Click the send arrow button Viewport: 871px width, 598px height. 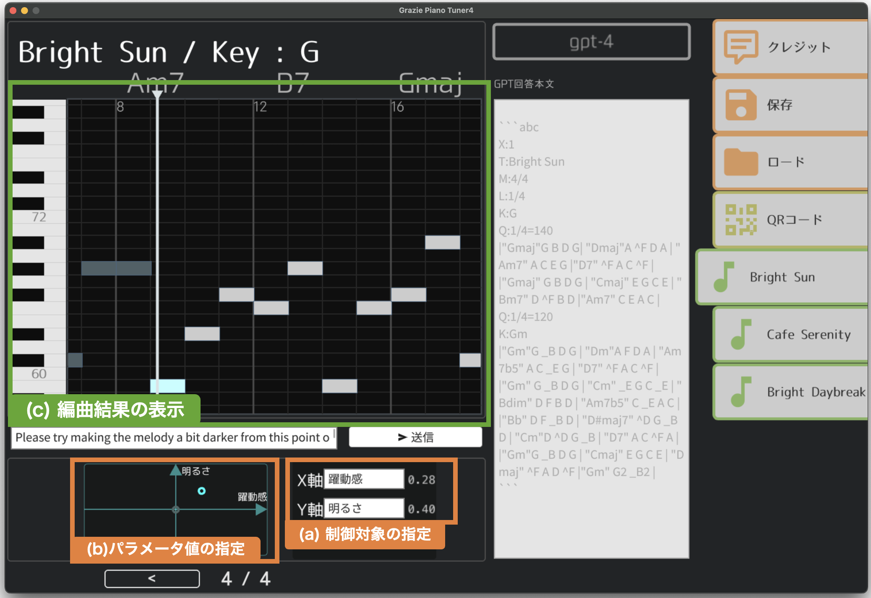coord(415,437)
